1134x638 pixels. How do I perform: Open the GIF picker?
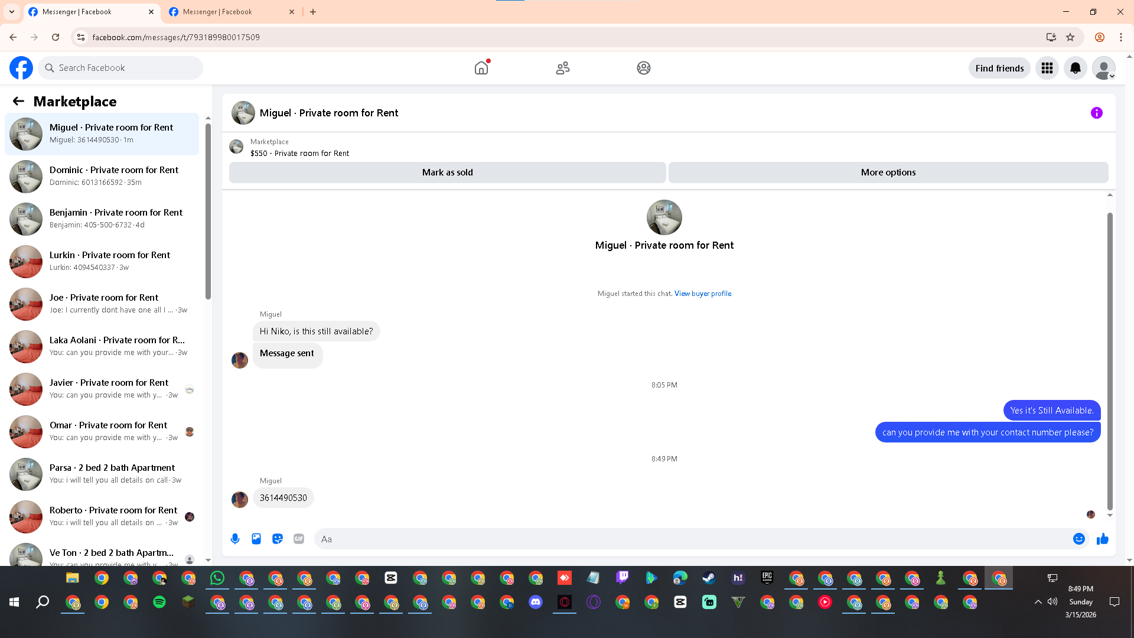click(x=299, y=539)
